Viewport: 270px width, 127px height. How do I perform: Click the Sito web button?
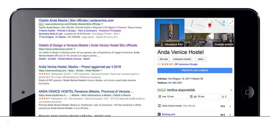coord(164,59)
